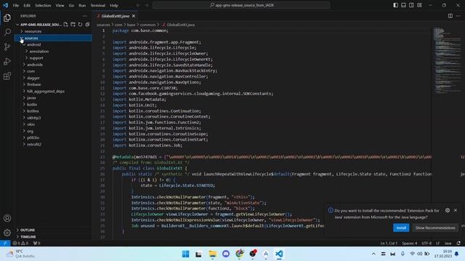The image size is (465, 261).
Task: Open the Extensions view
Action: 7,76
